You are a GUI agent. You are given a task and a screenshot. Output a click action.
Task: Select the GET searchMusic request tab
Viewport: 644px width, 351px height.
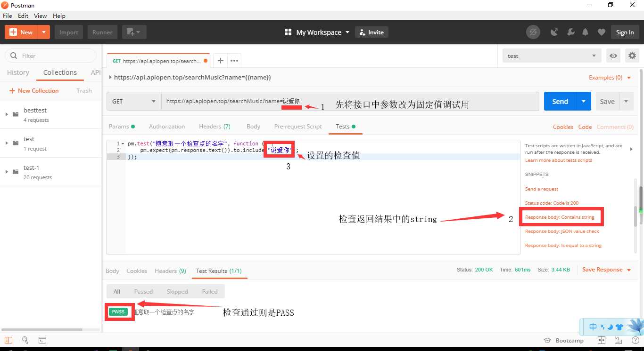(158, 61)
